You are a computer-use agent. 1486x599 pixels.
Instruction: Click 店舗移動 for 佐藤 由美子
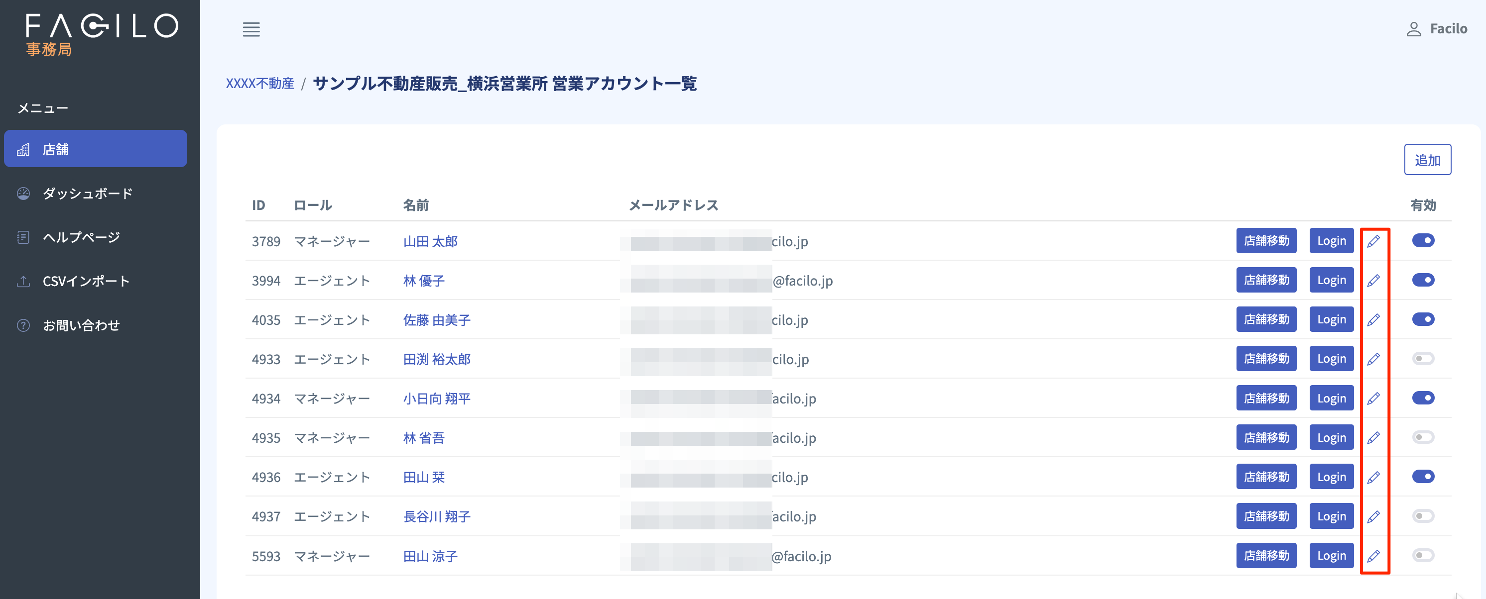[1265, 319]
